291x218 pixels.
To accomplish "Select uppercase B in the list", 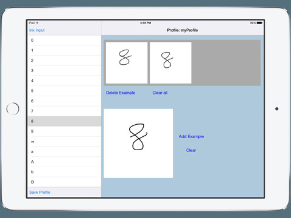I will [x=64, y=182].
